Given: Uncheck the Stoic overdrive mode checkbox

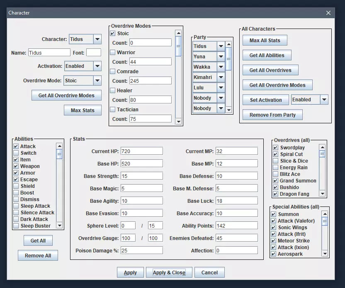Looking at the screenshot, I should coord(112,34).
